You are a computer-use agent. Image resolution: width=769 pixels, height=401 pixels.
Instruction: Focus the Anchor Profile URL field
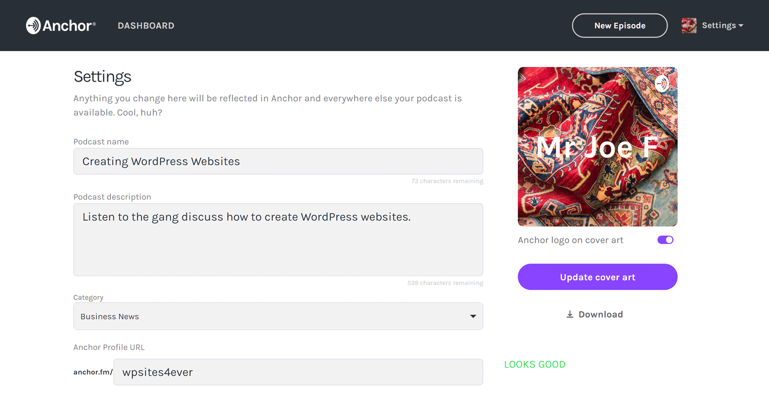pyautogui.click(x=298, y=372)
